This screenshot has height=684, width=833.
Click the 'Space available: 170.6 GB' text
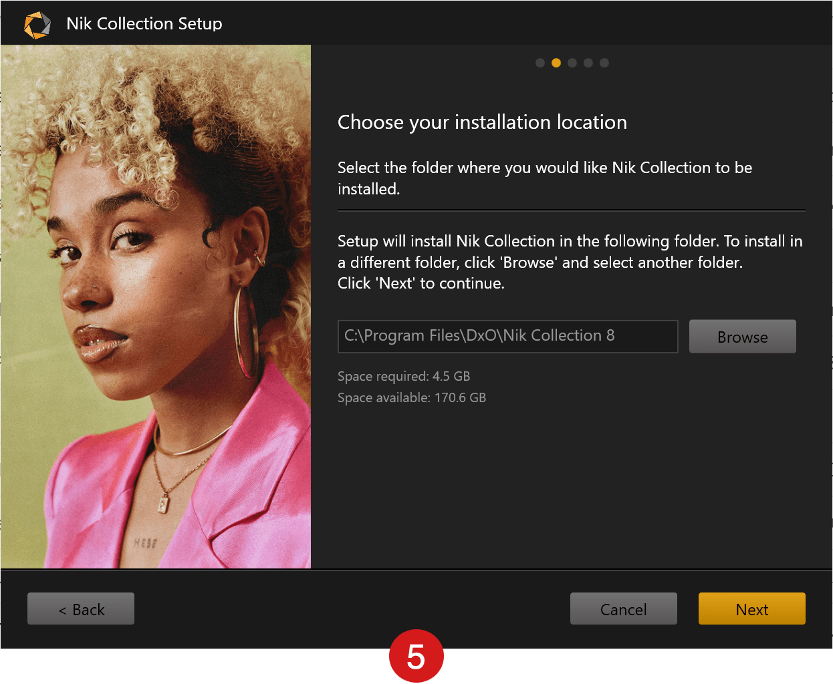(412, 397)
